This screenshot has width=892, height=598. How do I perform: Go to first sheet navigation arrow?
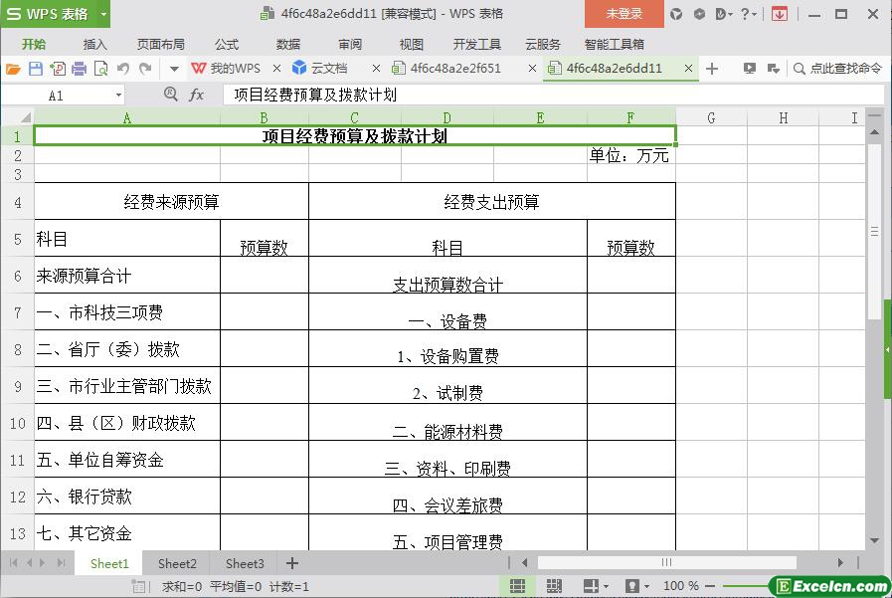tap(13, 563)
